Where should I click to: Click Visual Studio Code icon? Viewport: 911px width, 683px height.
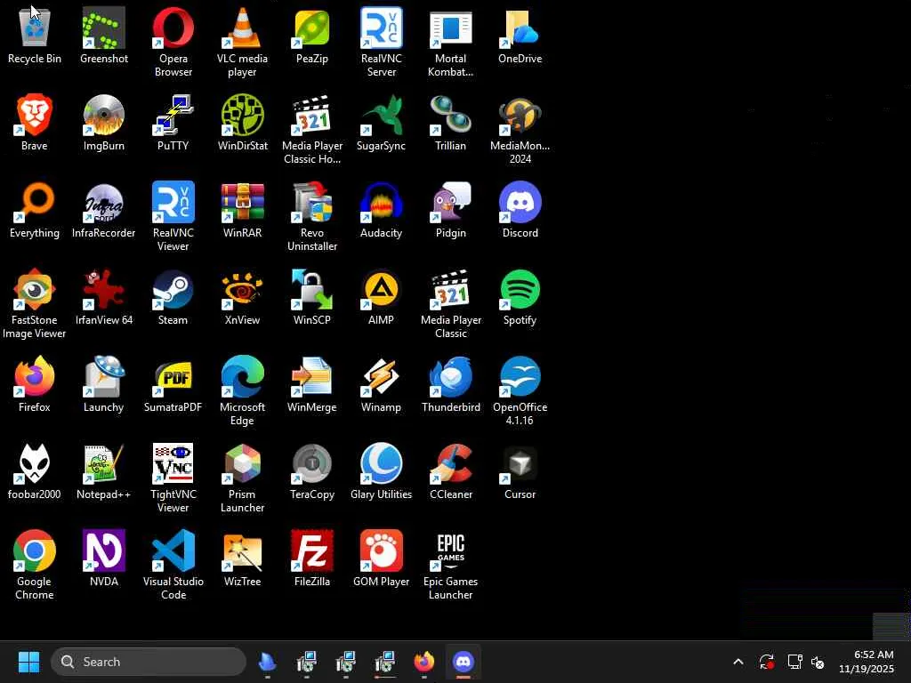pyautogui.click(x=173, y=550)
